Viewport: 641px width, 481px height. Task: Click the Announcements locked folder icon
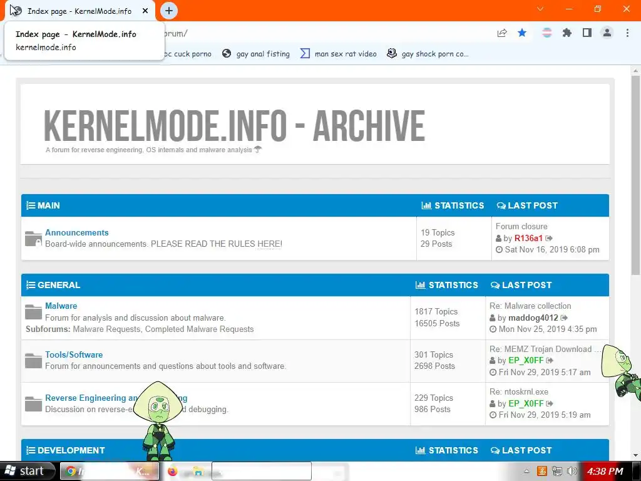click(33, 239)
